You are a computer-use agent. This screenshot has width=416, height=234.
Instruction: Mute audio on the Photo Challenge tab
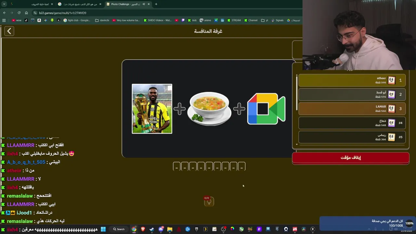pos(144,4)
